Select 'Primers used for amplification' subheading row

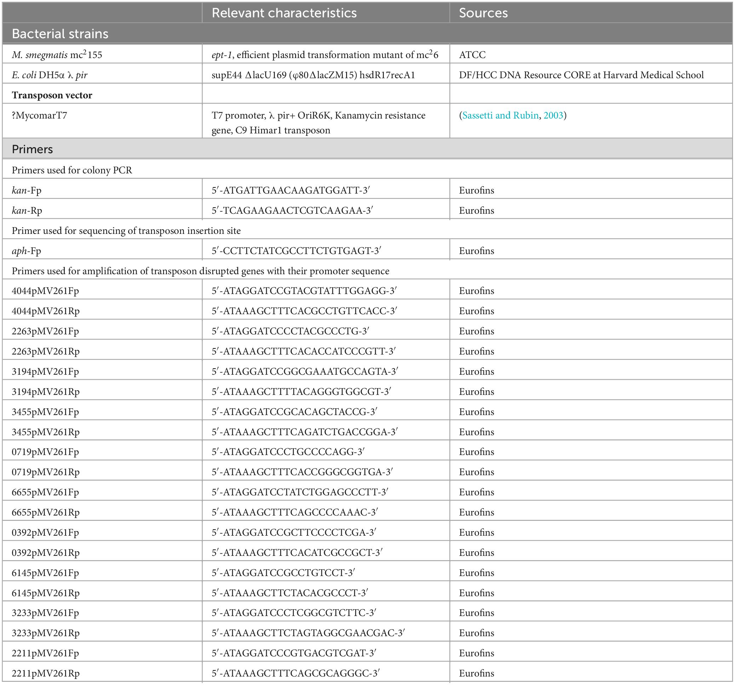pos(200,271)
